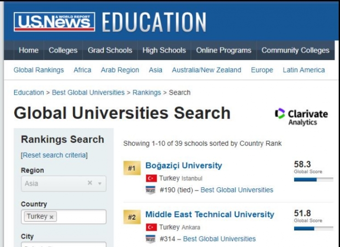
Task: Click the Global Universities Search heading
Action: [x=122, y=113]
